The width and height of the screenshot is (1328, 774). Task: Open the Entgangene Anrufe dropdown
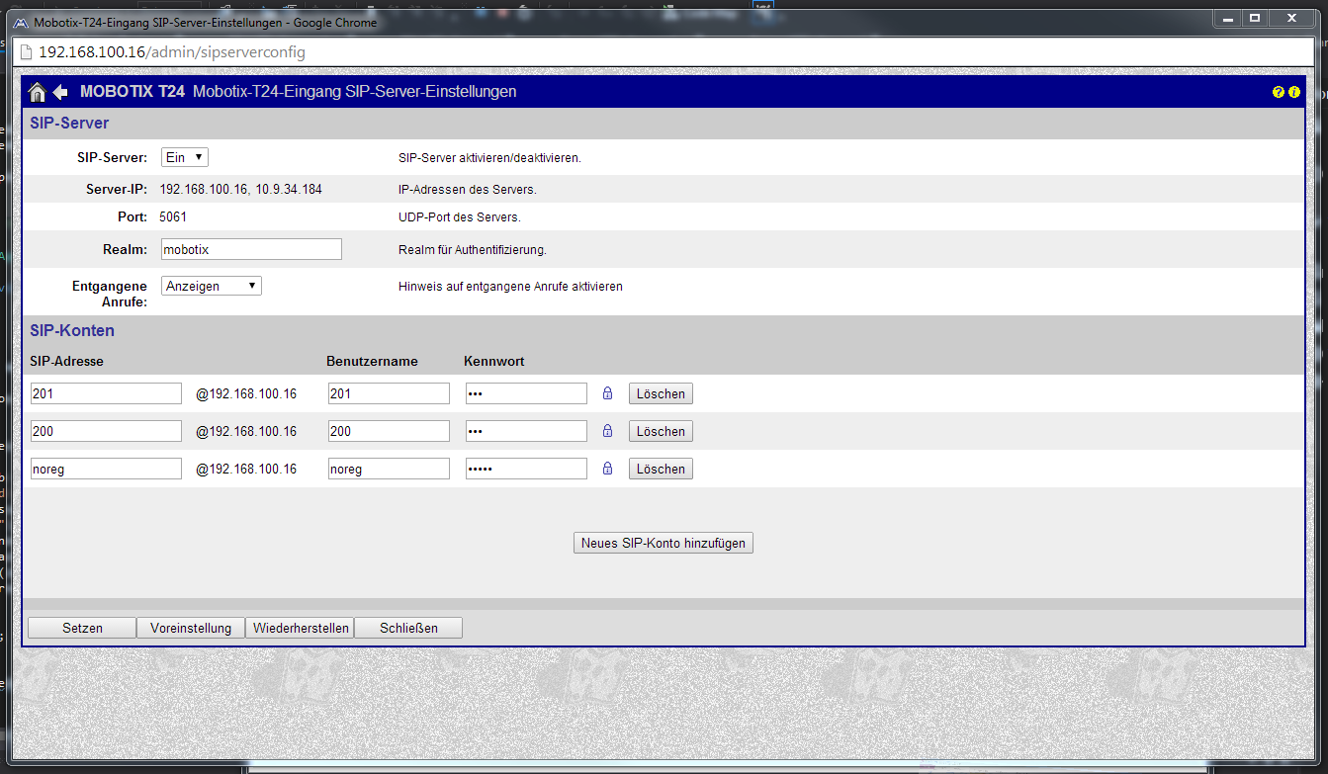[212, 286]
